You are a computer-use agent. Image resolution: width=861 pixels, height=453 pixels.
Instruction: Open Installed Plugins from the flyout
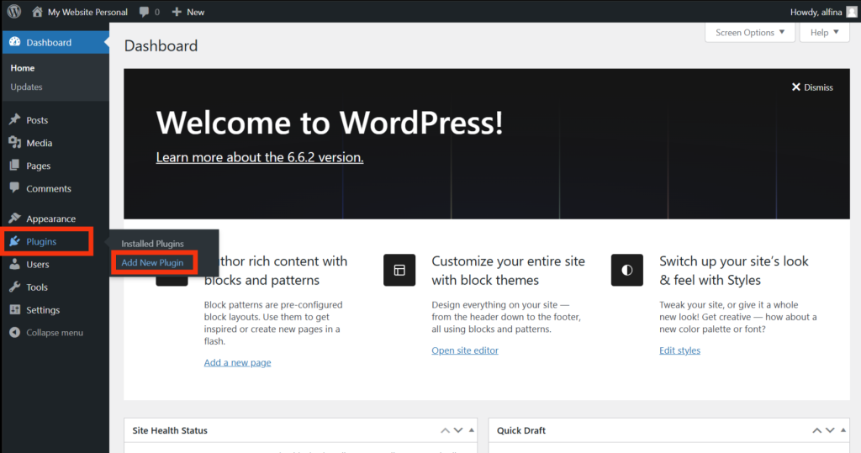click(x=152, y=244)
